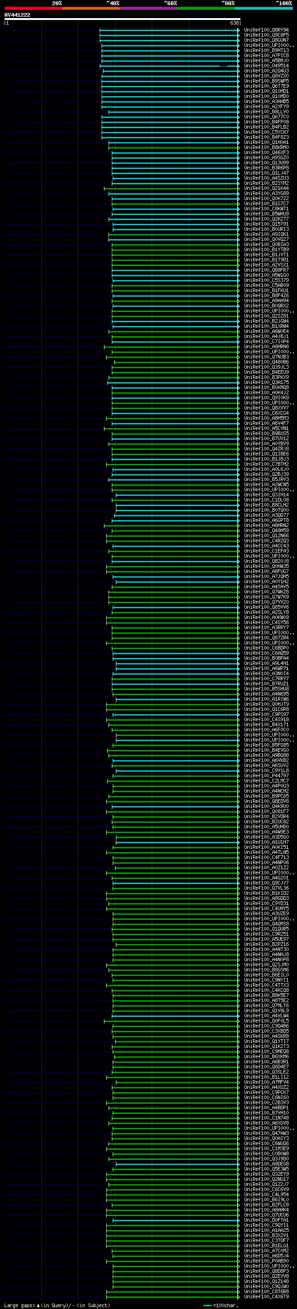The height and width of the screenshot is (1309, 297).
Task: Select the UniRef100_D0FTA1 label
Action: (266, 1220)
